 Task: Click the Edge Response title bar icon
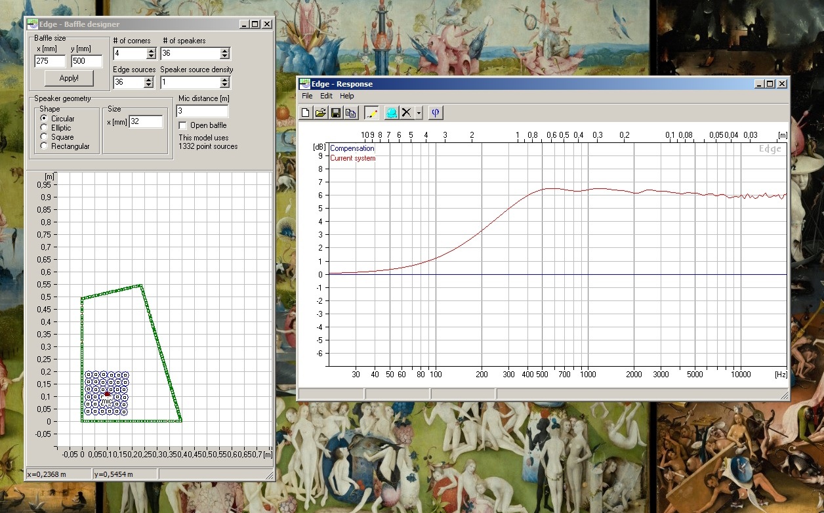pyautogui.click(x=304, y=84)
